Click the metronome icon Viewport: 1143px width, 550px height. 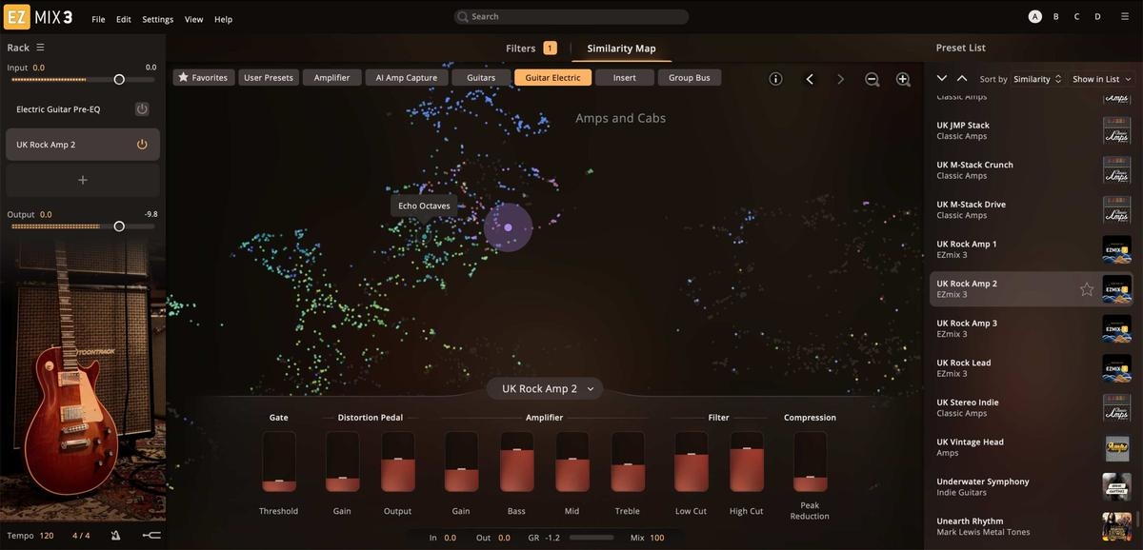click(115, 536)
